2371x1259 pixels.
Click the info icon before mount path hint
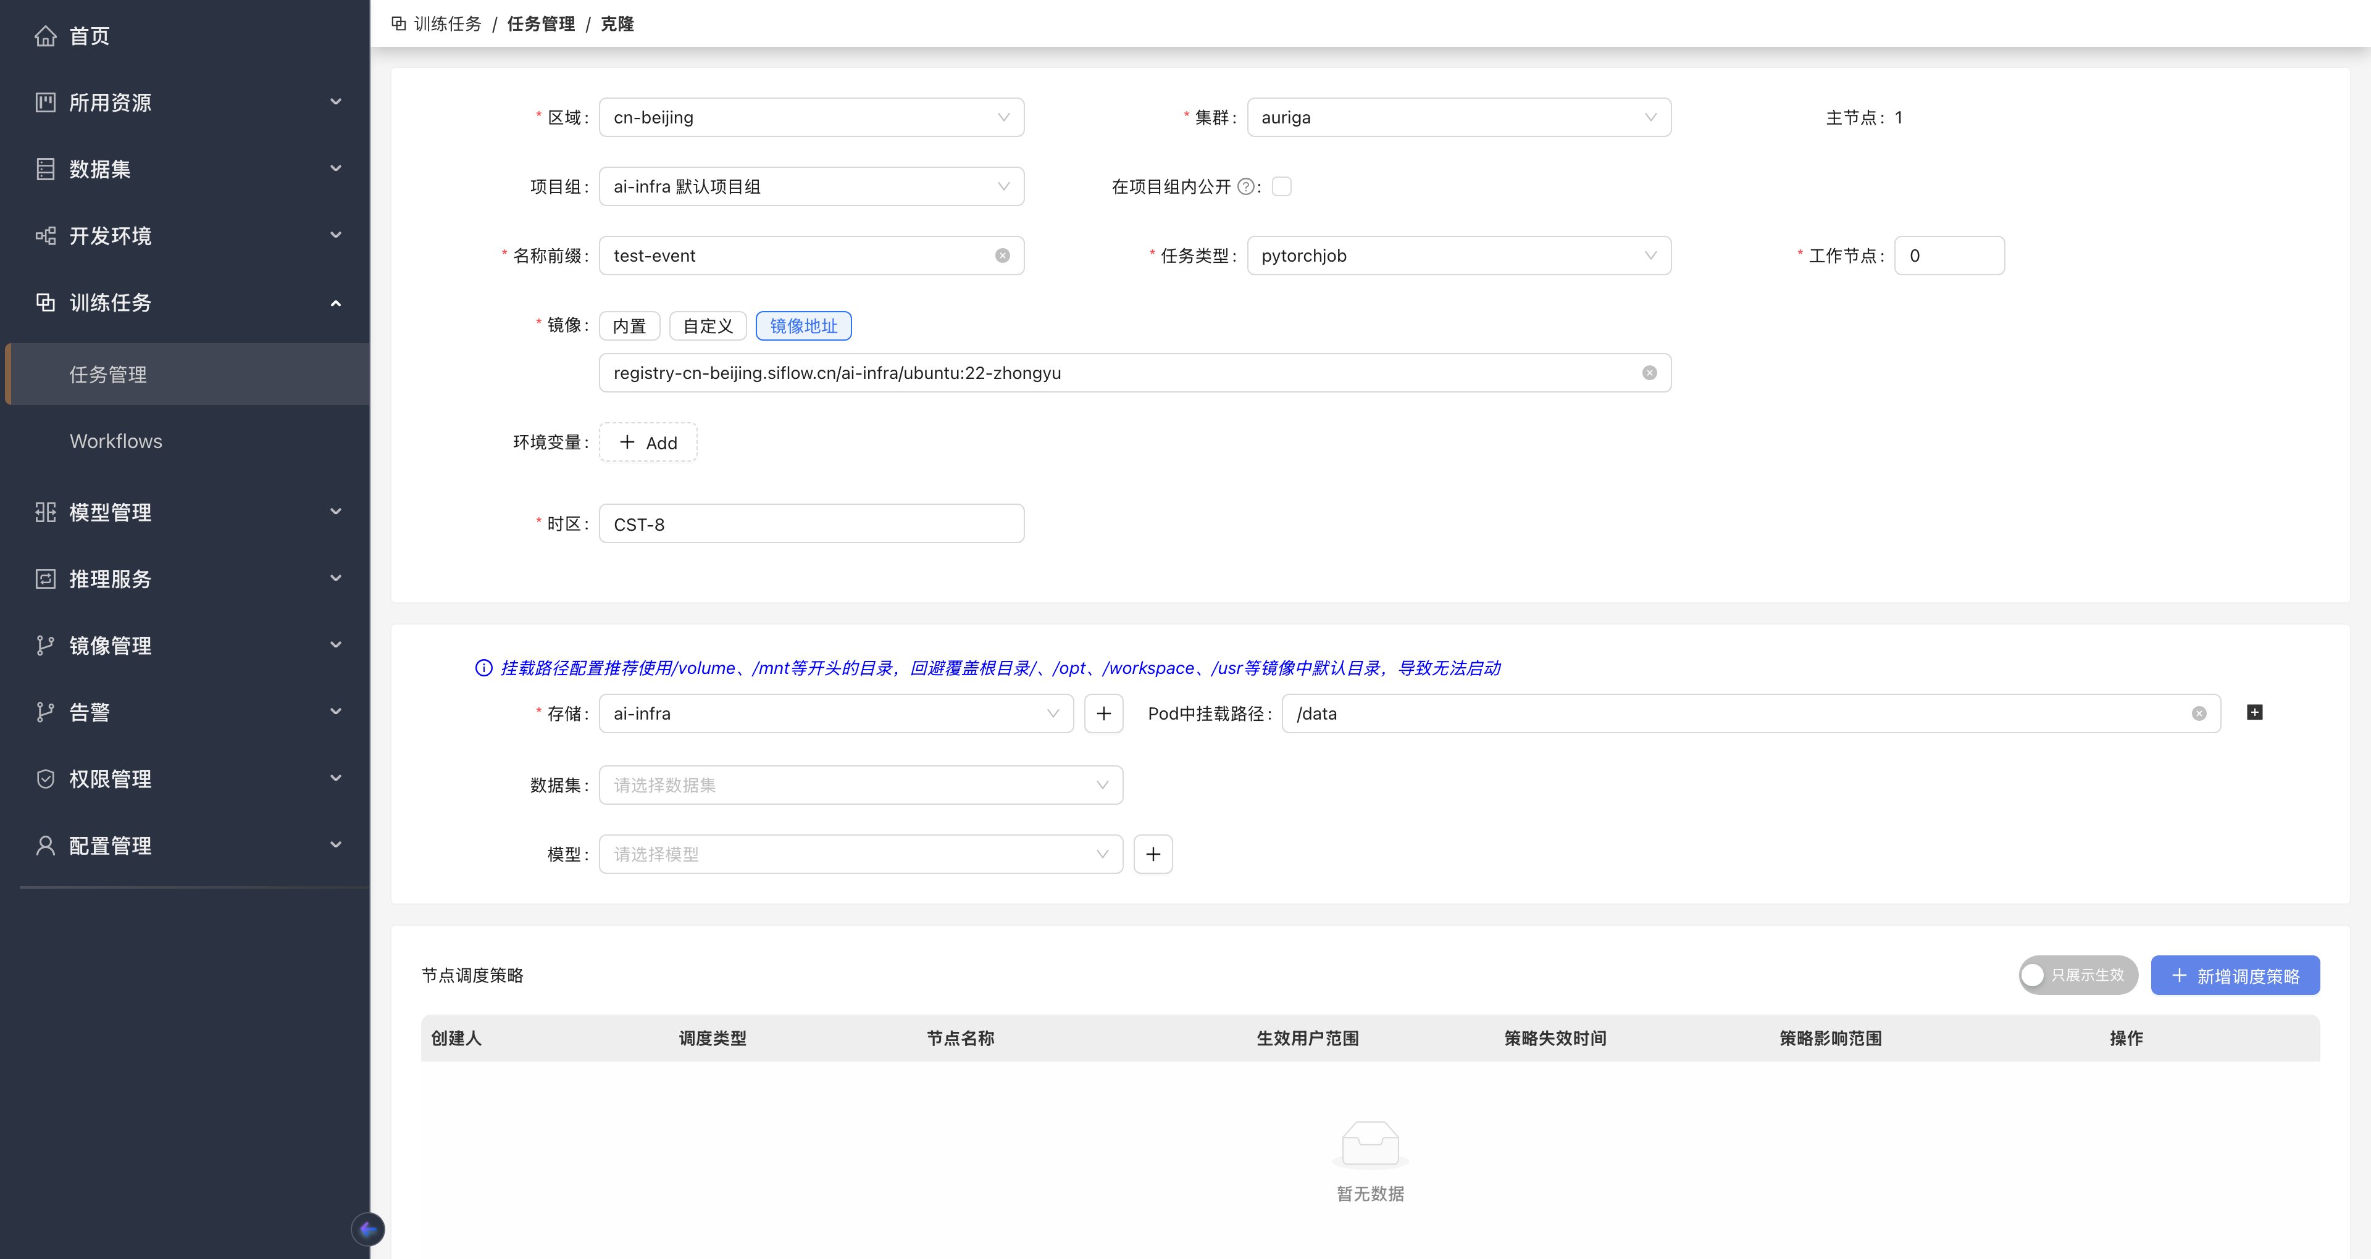point(483,668)
